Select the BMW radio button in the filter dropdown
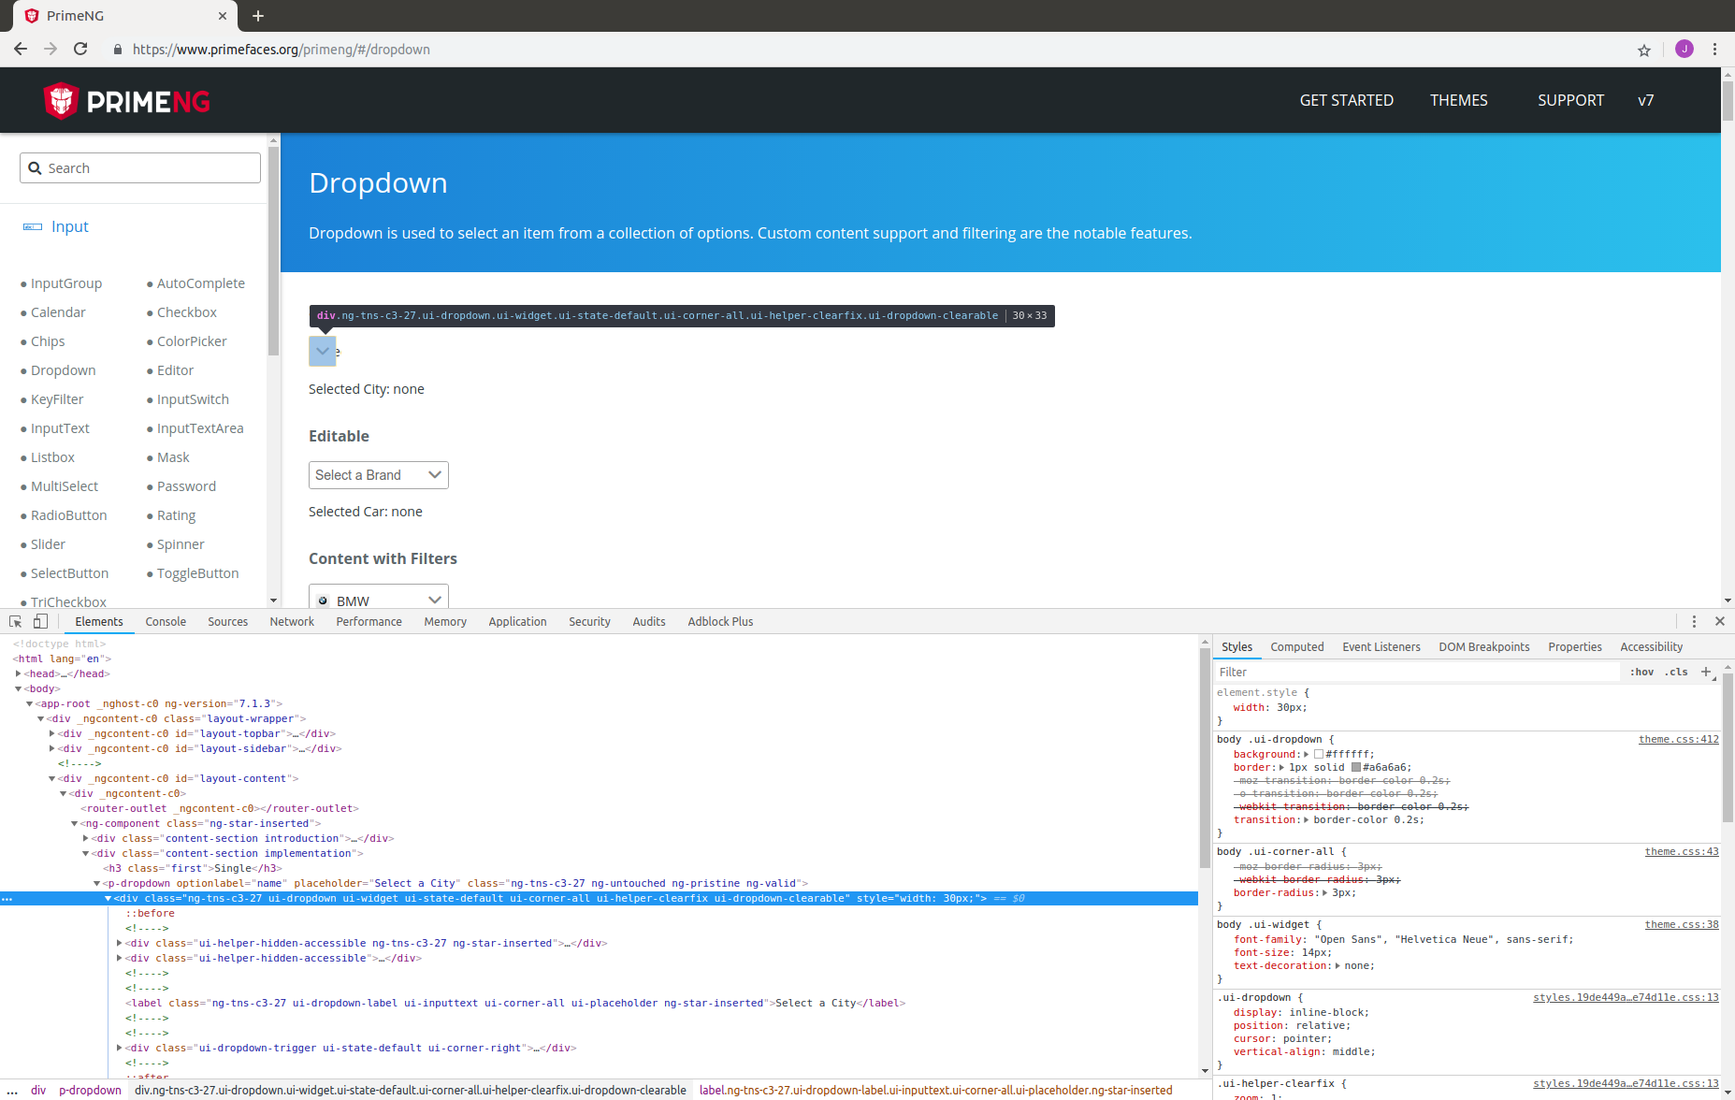The height and width of the screenshot is (1100, 1735). pos(324,601)
